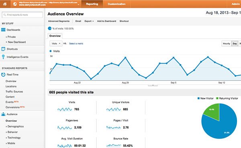Open Conversions BETA report
Image resolution: width=241 pixels, height=148 pixels.
coord(15,107)
